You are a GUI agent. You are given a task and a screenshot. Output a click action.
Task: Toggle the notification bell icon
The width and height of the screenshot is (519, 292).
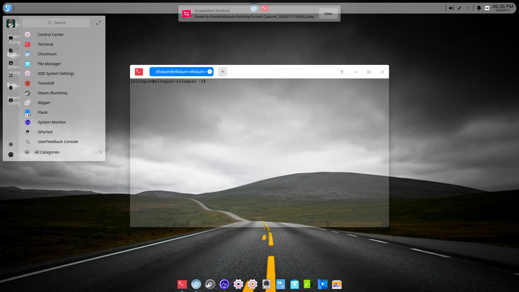pyautogui.click(x=478, y=8)
